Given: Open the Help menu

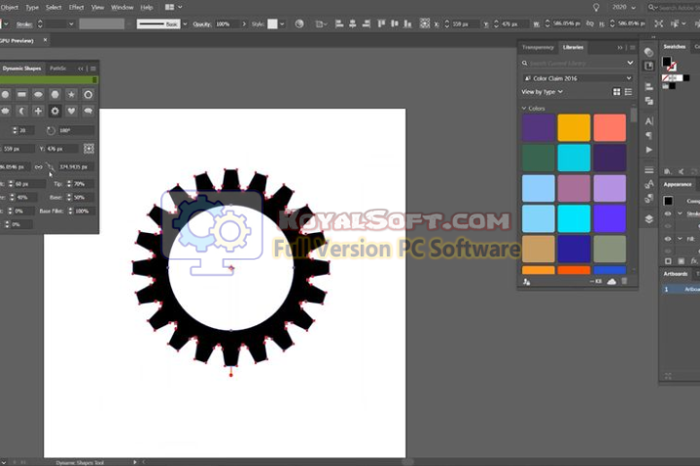Looking at the screenshot, I should coord(147,7).
